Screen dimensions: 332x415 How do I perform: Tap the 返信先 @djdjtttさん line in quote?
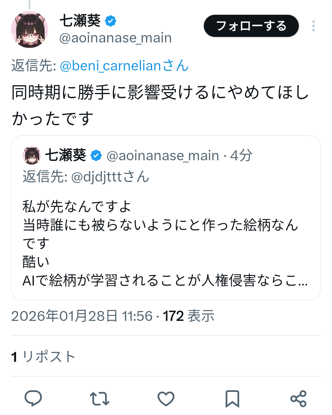pyautogui.click(x=86, y=177)
